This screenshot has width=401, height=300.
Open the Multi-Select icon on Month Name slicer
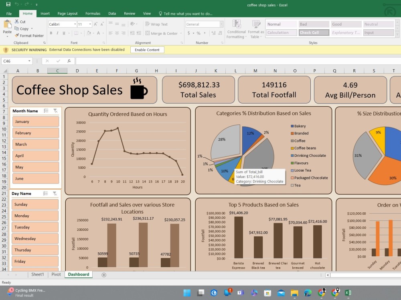[x=45, y=111]
